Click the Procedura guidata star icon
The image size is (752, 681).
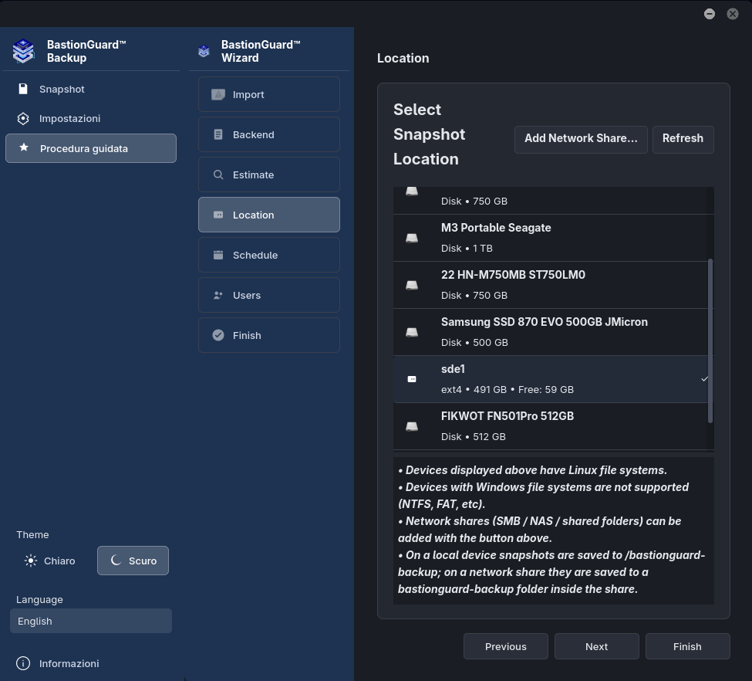click(24, 148)
